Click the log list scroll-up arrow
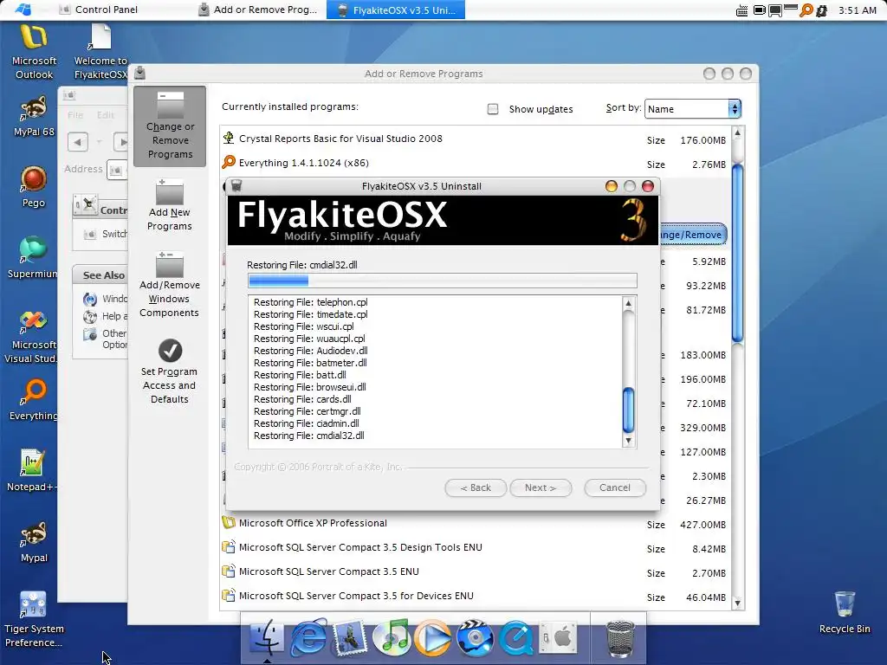This screenshot has height=665, width=887. click(x=628, y=304)
